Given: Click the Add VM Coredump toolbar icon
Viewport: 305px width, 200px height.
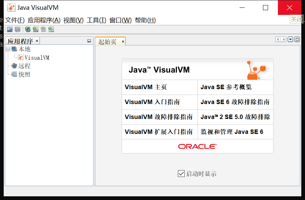Looking at the screenshot, I should click(43, 29).
